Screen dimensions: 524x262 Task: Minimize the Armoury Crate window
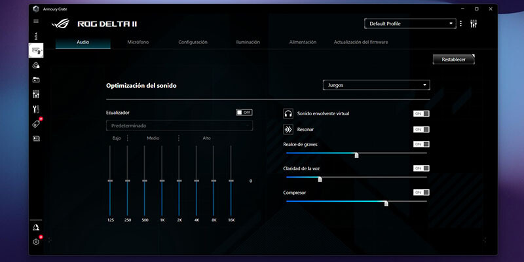pyautogui.click(x=462, y=9)
